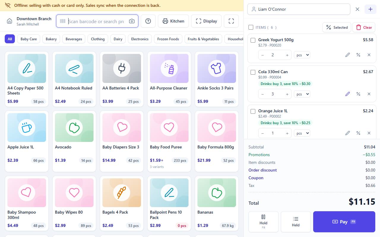The image size is (380, 237).
Task: Click the Kitchen print button
Action: point(173,21)
